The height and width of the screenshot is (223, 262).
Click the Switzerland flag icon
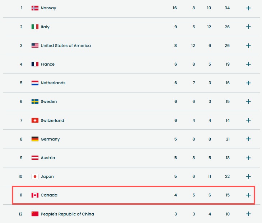35,120
